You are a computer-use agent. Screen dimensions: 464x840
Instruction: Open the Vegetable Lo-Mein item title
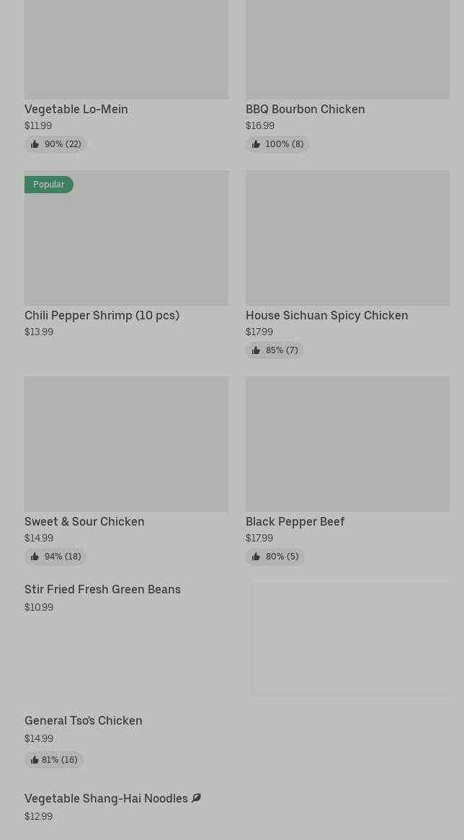point(76,109)
